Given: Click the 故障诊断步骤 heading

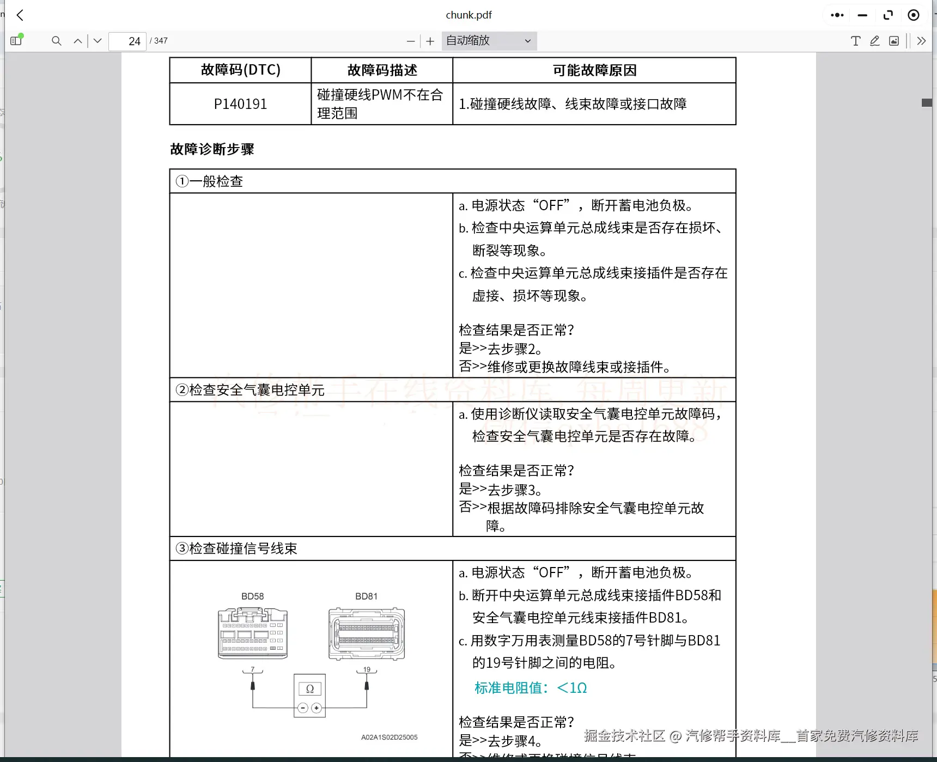Looking at the screenshot, I should click(x=212, y=149).
